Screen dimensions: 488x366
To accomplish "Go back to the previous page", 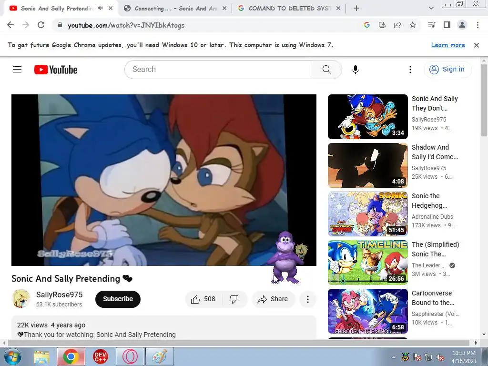I will point(10,25).
